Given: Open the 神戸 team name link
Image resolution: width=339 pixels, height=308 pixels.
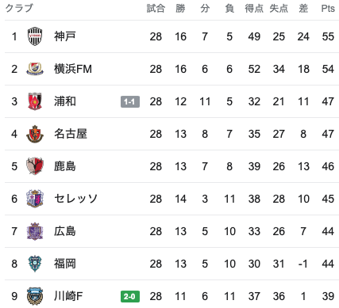Looking at the screenshot, I should [x=65, y=36].
